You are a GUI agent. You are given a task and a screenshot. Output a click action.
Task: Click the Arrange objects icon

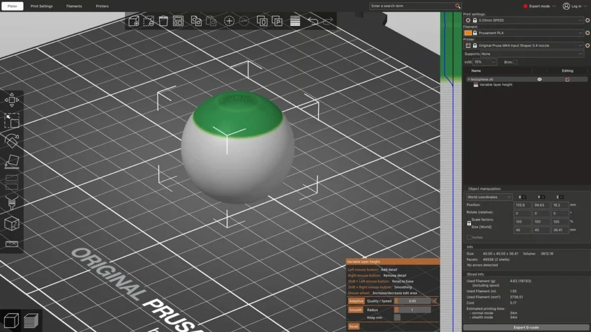tap(178, 21)
